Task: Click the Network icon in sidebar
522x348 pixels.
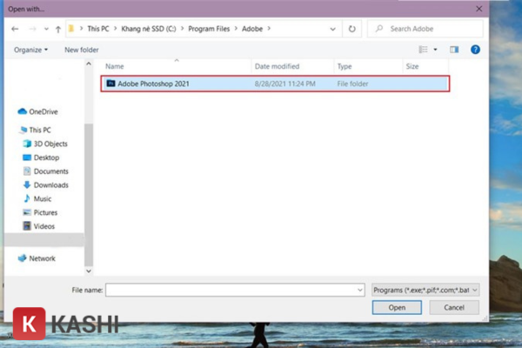Action: (x=22, y=258)
